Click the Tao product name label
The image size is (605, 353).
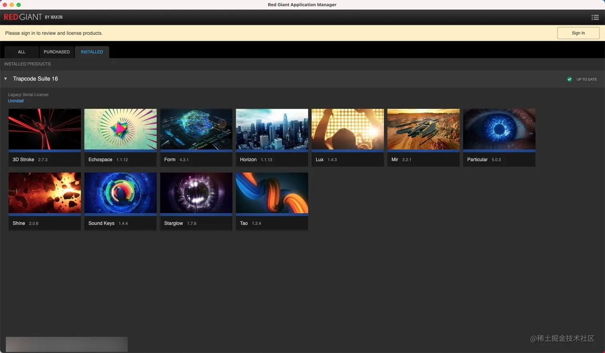tap(244, 223)
